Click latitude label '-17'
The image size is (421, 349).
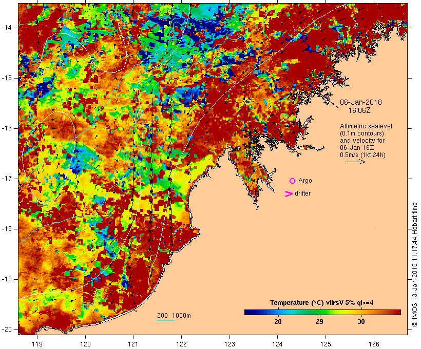point(6,179)
